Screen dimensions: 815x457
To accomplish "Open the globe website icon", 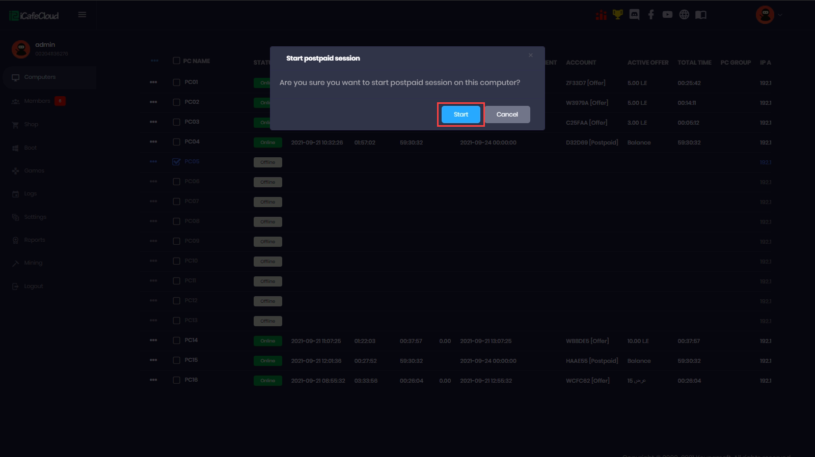I will tap(684, 15).
